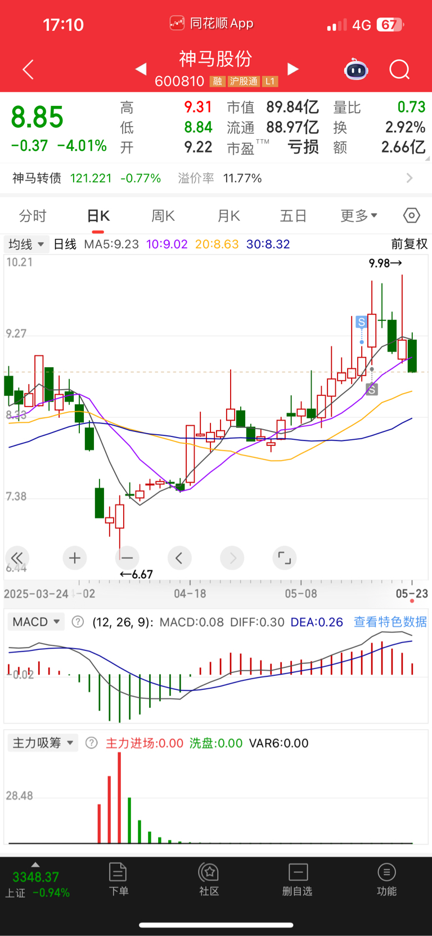Tap stock title 神马股份

pyautogui.click(x=215, y=59)
